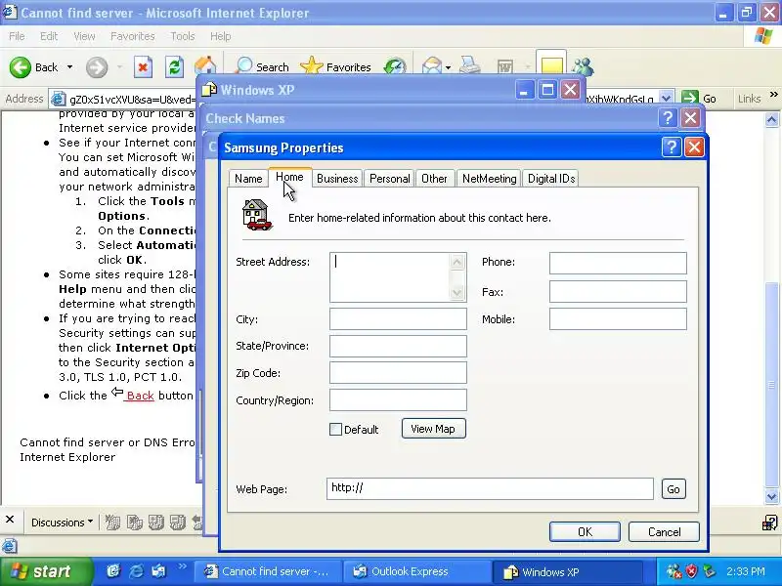
Task: Open the File menu
Action: coord(17,36)
